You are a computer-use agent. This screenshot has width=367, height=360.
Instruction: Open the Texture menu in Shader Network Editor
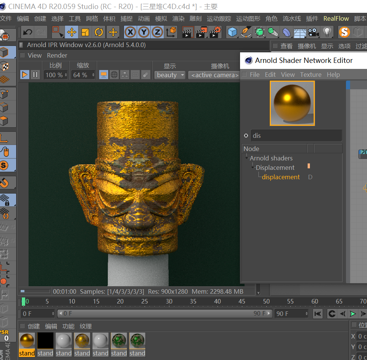coord(311,75)
